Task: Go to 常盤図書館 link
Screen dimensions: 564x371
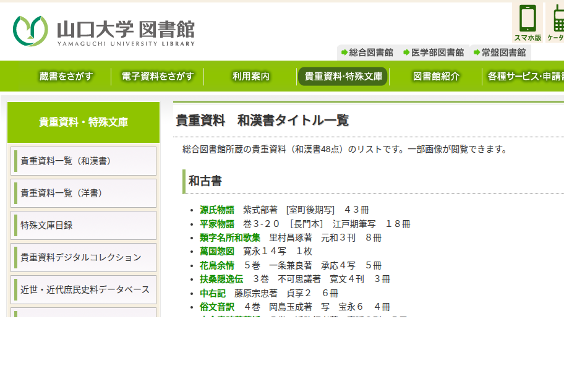Action: pyautogui.click(x=500, y=53)
